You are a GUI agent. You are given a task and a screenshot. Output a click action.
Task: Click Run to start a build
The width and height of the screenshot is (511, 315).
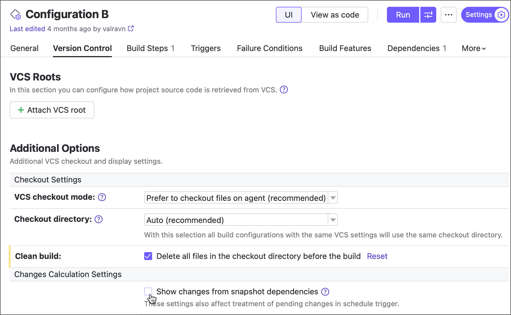pyautogui.click(x=403, y=14)
